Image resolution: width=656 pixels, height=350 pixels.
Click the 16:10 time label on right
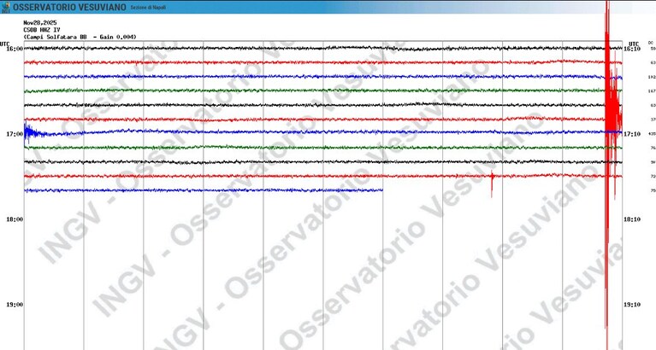tap(632, 49)
